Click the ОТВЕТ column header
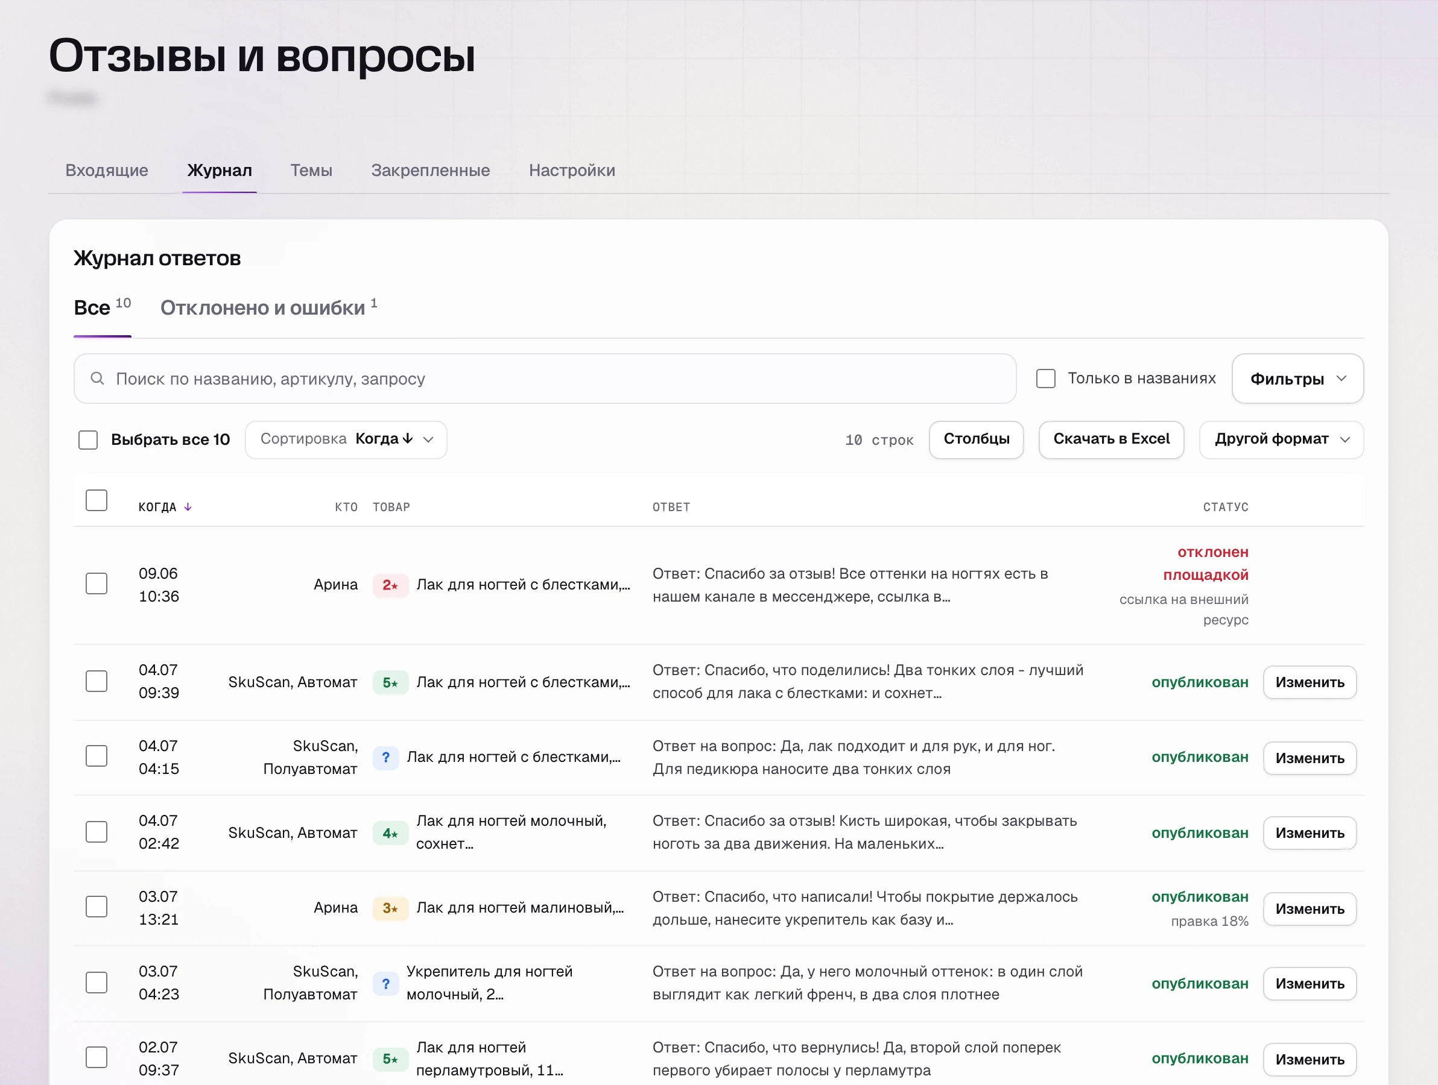 [x=671, y=507]
